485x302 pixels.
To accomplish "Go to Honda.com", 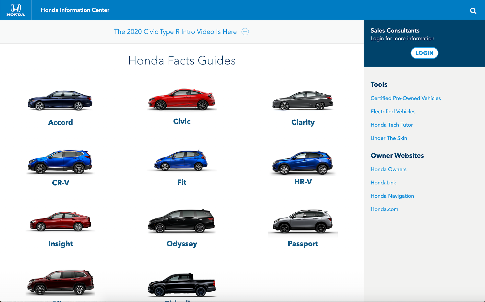I will pyautogui.click(x=384, y=209).
